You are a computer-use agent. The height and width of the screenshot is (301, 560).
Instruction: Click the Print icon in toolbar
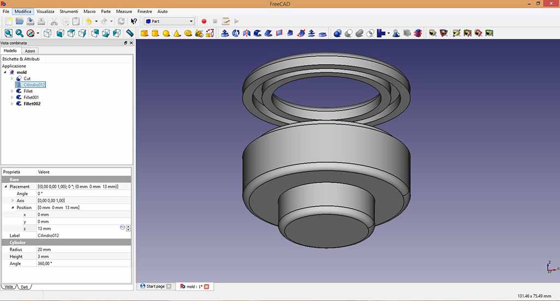[x=42, y=21]
